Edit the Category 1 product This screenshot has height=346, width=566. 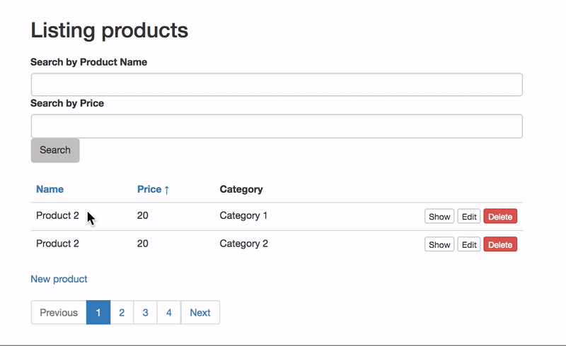pos(469,217)
